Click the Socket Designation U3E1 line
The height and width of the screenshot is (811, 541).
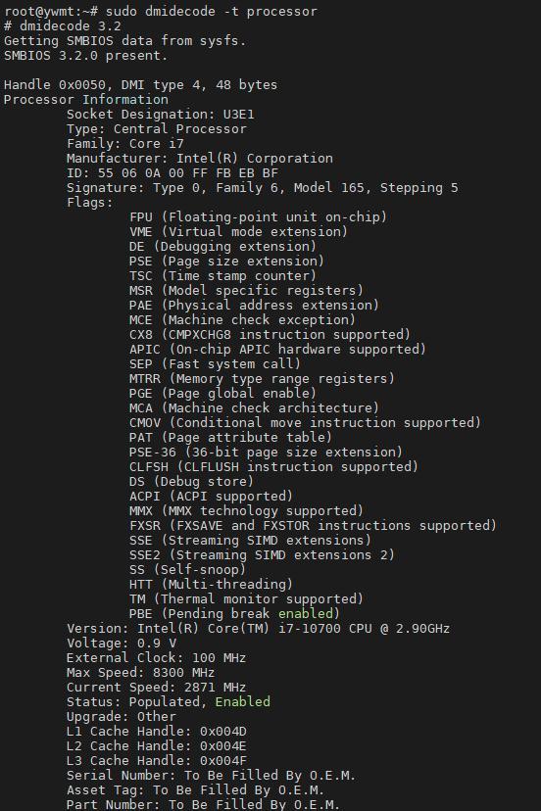pyautogui.click(x=161, y=115)
